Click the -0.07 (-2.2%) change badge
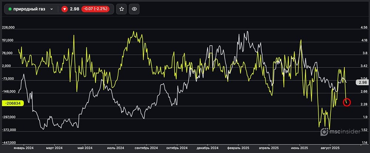The image size is (370, 153). click(x=95, y=9)
